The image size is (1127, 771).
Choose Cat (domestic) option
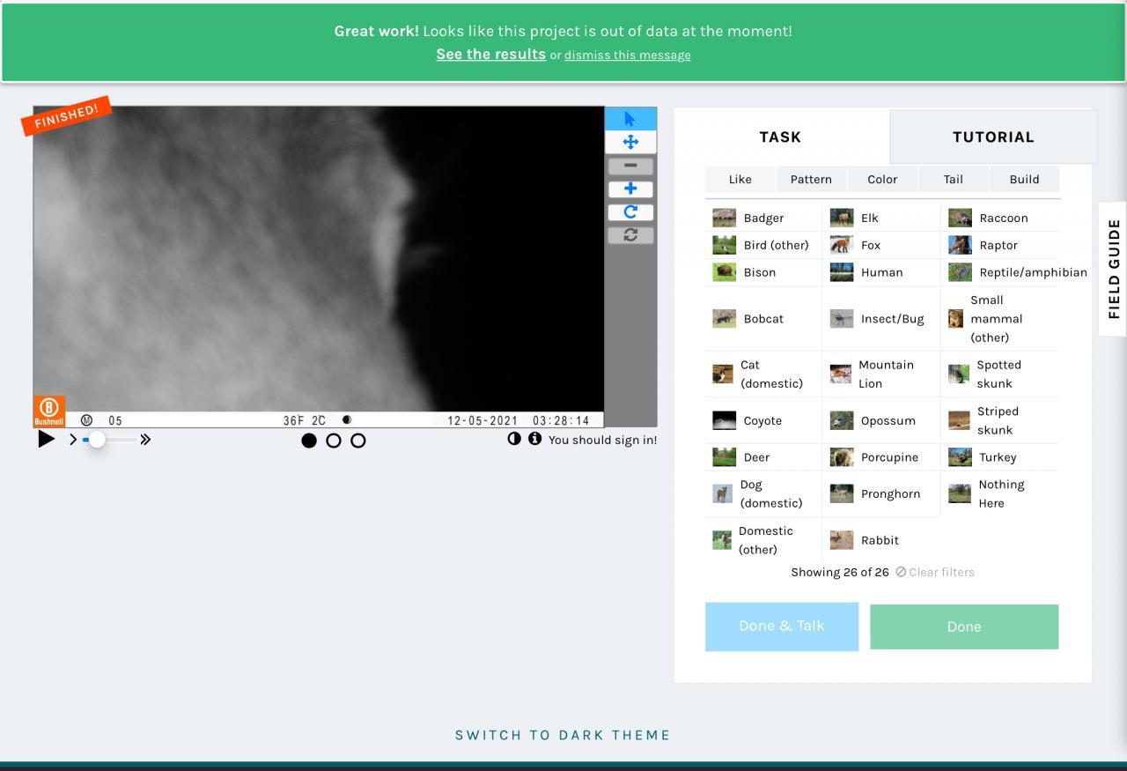(763, 374)
